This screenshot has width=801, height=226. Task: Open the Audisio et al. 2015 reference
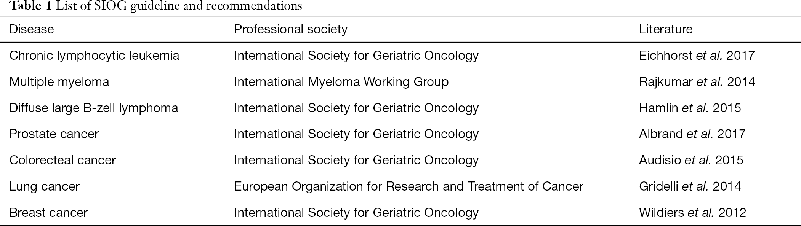691,160
